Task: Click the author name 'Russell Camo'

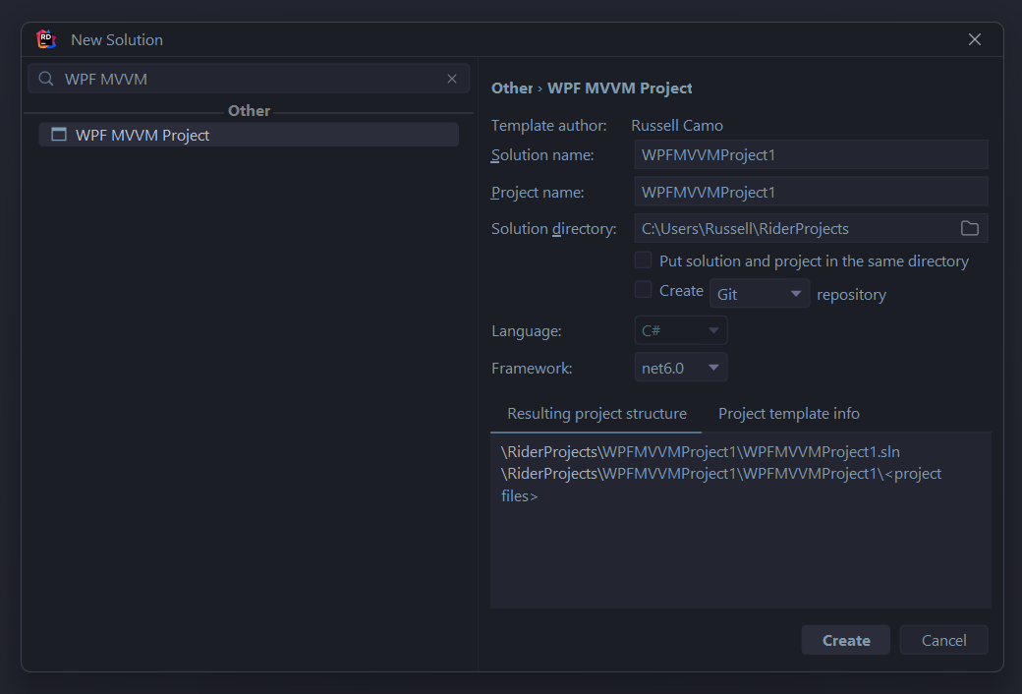Action: click(676, 125)
